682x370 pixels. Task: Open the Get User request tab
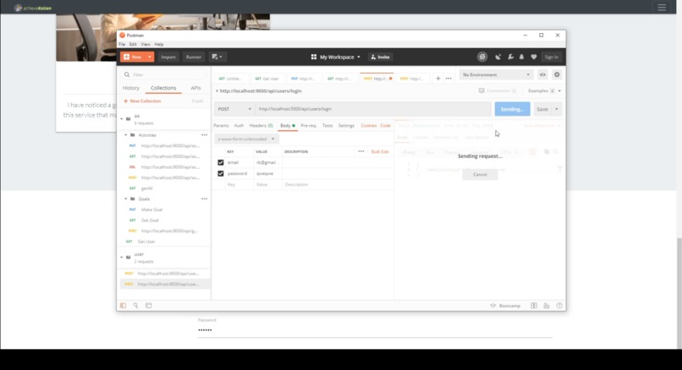267,79
